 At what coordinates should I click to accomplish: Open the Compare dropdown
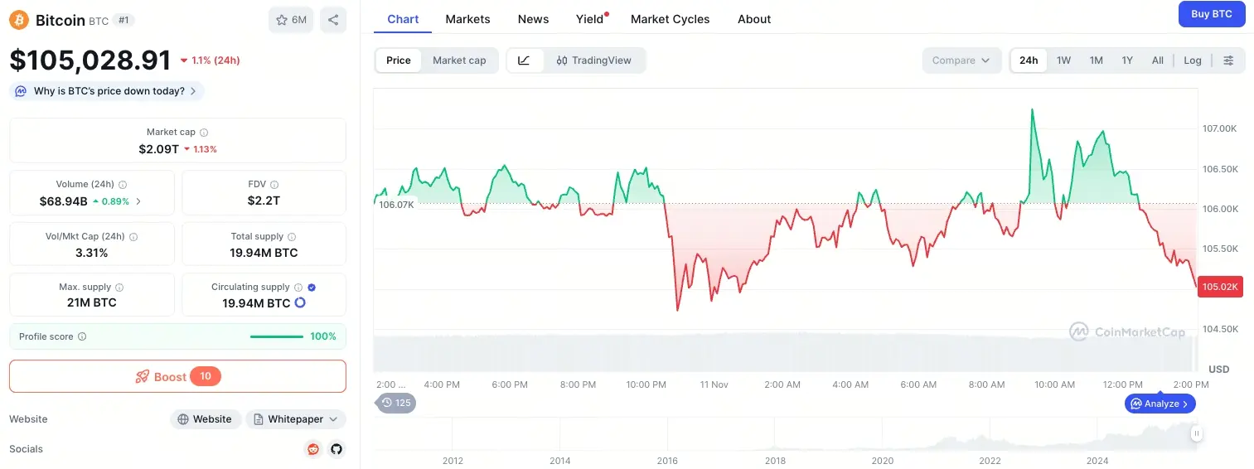pyautogui.click(x=961, y=60)
